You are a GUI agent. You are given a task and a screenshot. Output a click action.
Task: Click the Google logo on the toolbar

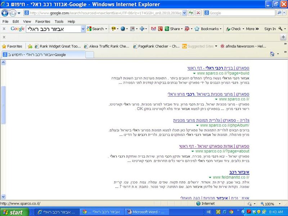(17, 29)
